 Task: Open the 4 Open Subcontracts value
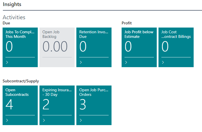10,105
